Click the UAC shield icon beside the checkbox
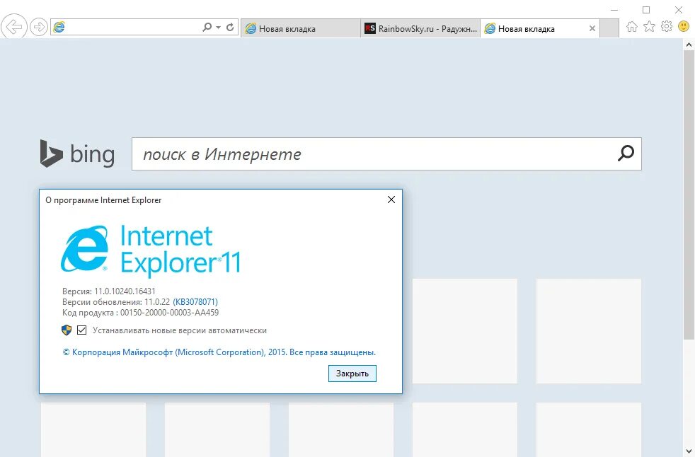This screenshot has height=457, width=695. 67,330
